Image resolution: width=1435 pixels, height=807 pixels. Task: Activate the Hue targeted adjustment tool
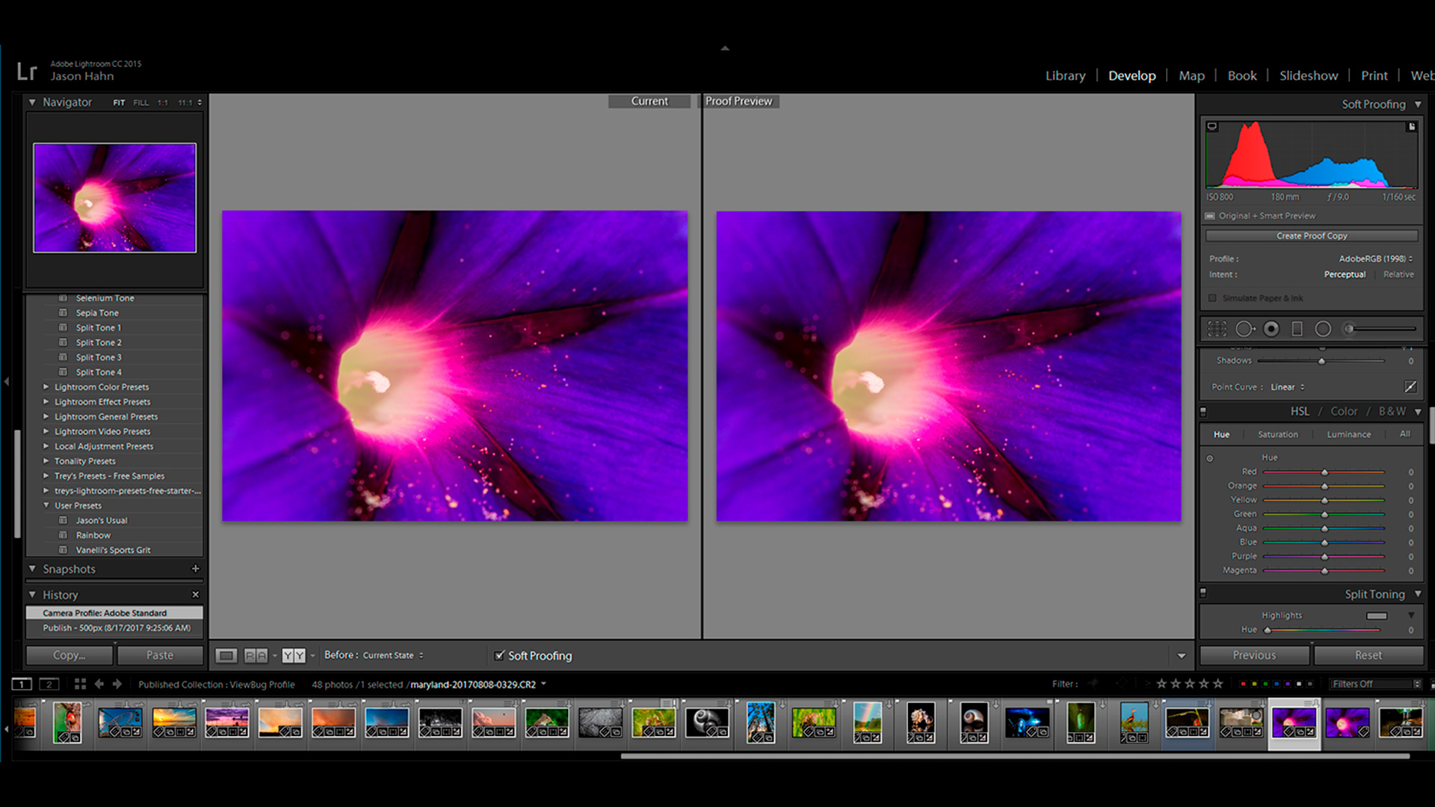tap(1210, 458)
